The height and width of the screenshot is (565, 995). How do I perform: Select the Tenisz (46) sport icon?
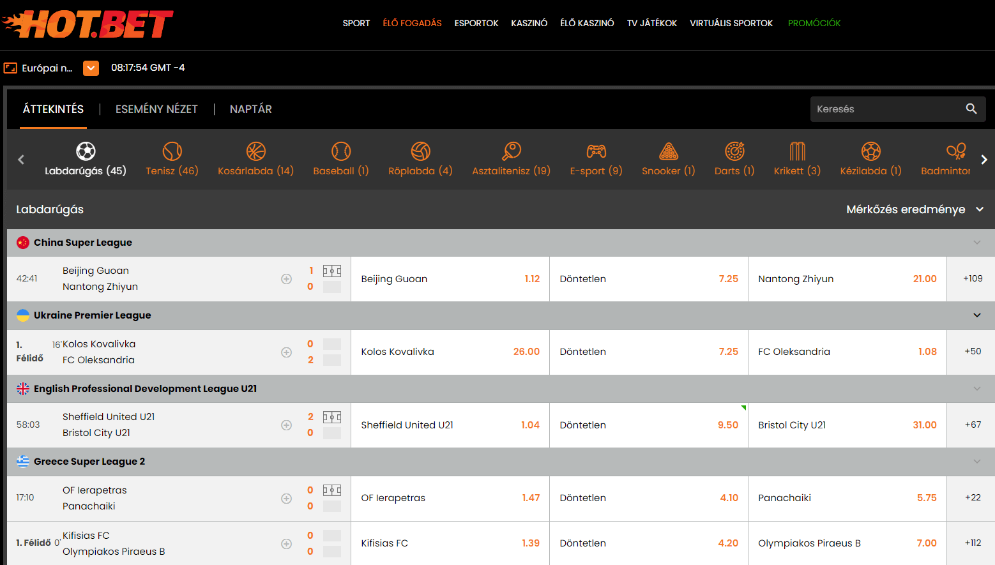coord(172,151)
